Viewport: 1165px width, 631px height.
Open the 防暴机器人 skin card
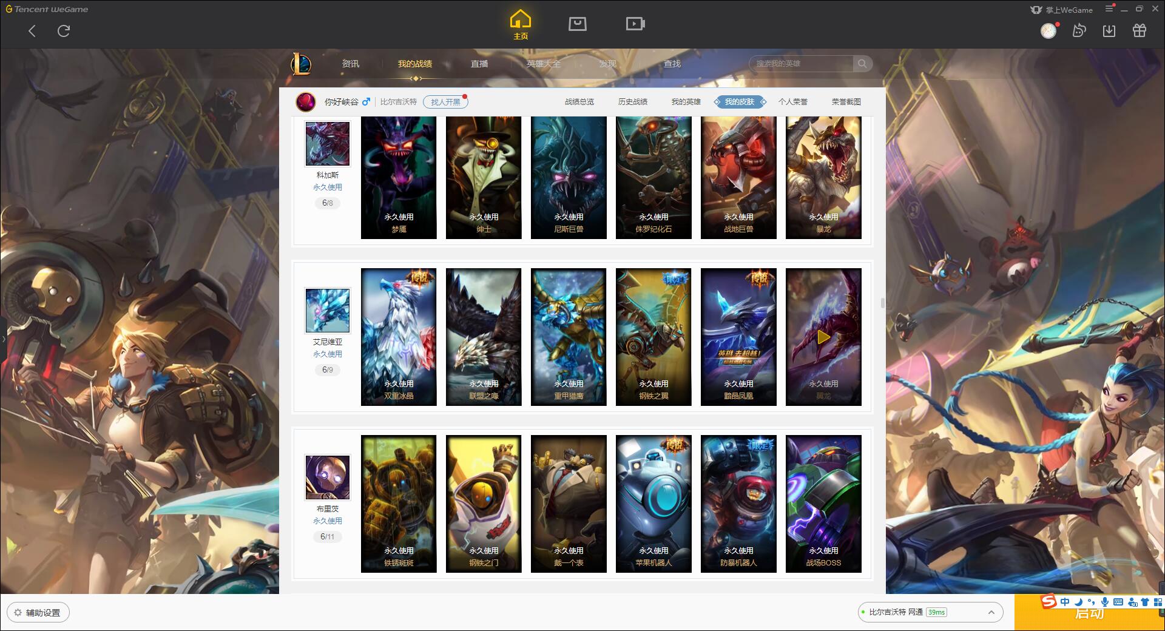click(738, 504)
